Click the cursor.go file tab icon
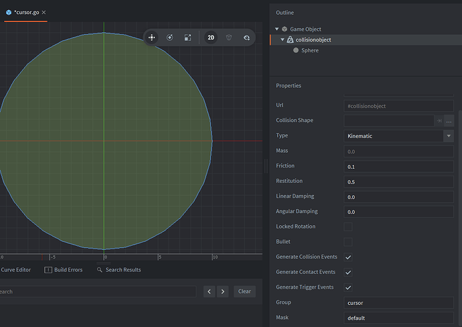Image resolution: width=462 pixels, height=327 pixels. pos(9,12)
